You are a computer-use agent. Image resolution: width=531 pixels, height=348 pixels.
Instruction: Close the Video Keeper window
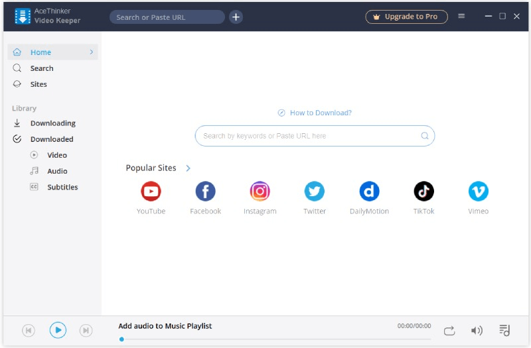pyautogui.click(x=516, y=16)
